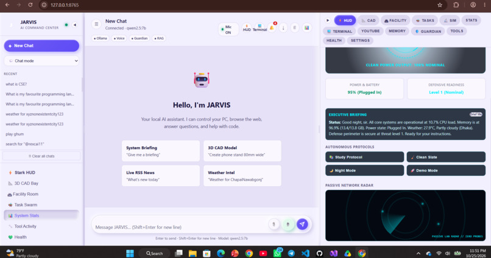Image resolution: width=491 pixels, height=258 pixels.
Task: Choose the System Briefing suggestion card
Action: [161, 151]
